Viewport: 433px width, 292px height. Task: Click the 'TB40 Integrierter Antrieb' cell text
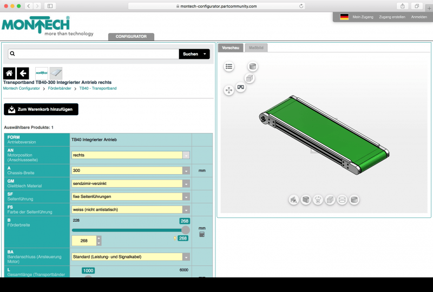coord(94,140)
